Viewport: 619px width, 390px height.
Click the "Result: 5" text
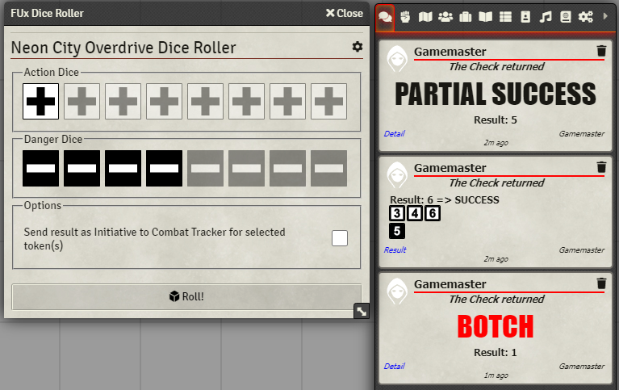[x=496, y=120]
